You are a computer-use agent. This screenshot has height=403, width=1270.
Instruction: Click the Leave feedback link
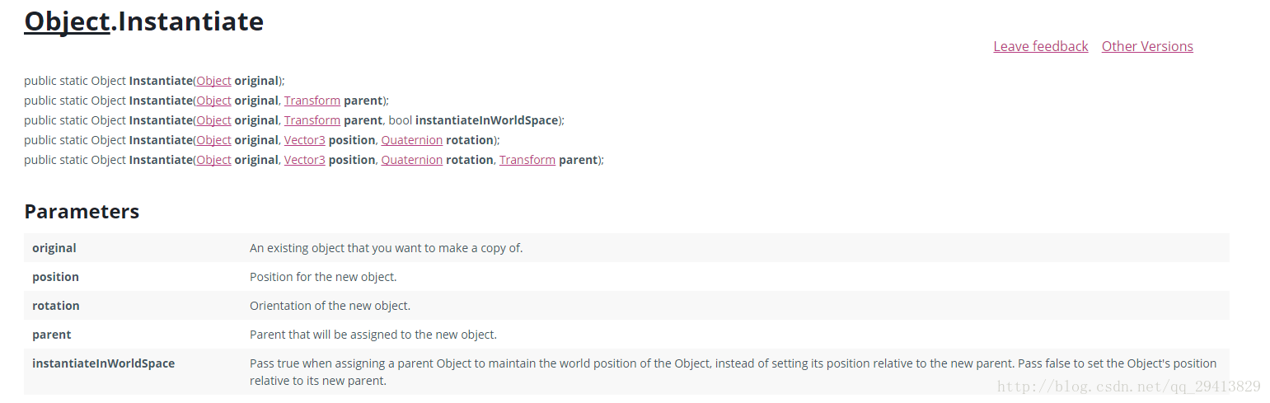point(1040,46)
